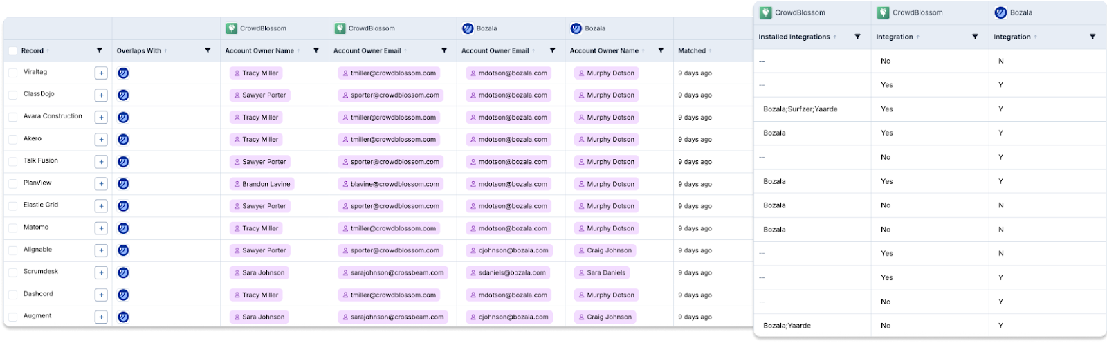Open the plus button for Viraltag
This screenshot has width=1107, height=343.
pyautogui.click(x=101, y=73)
